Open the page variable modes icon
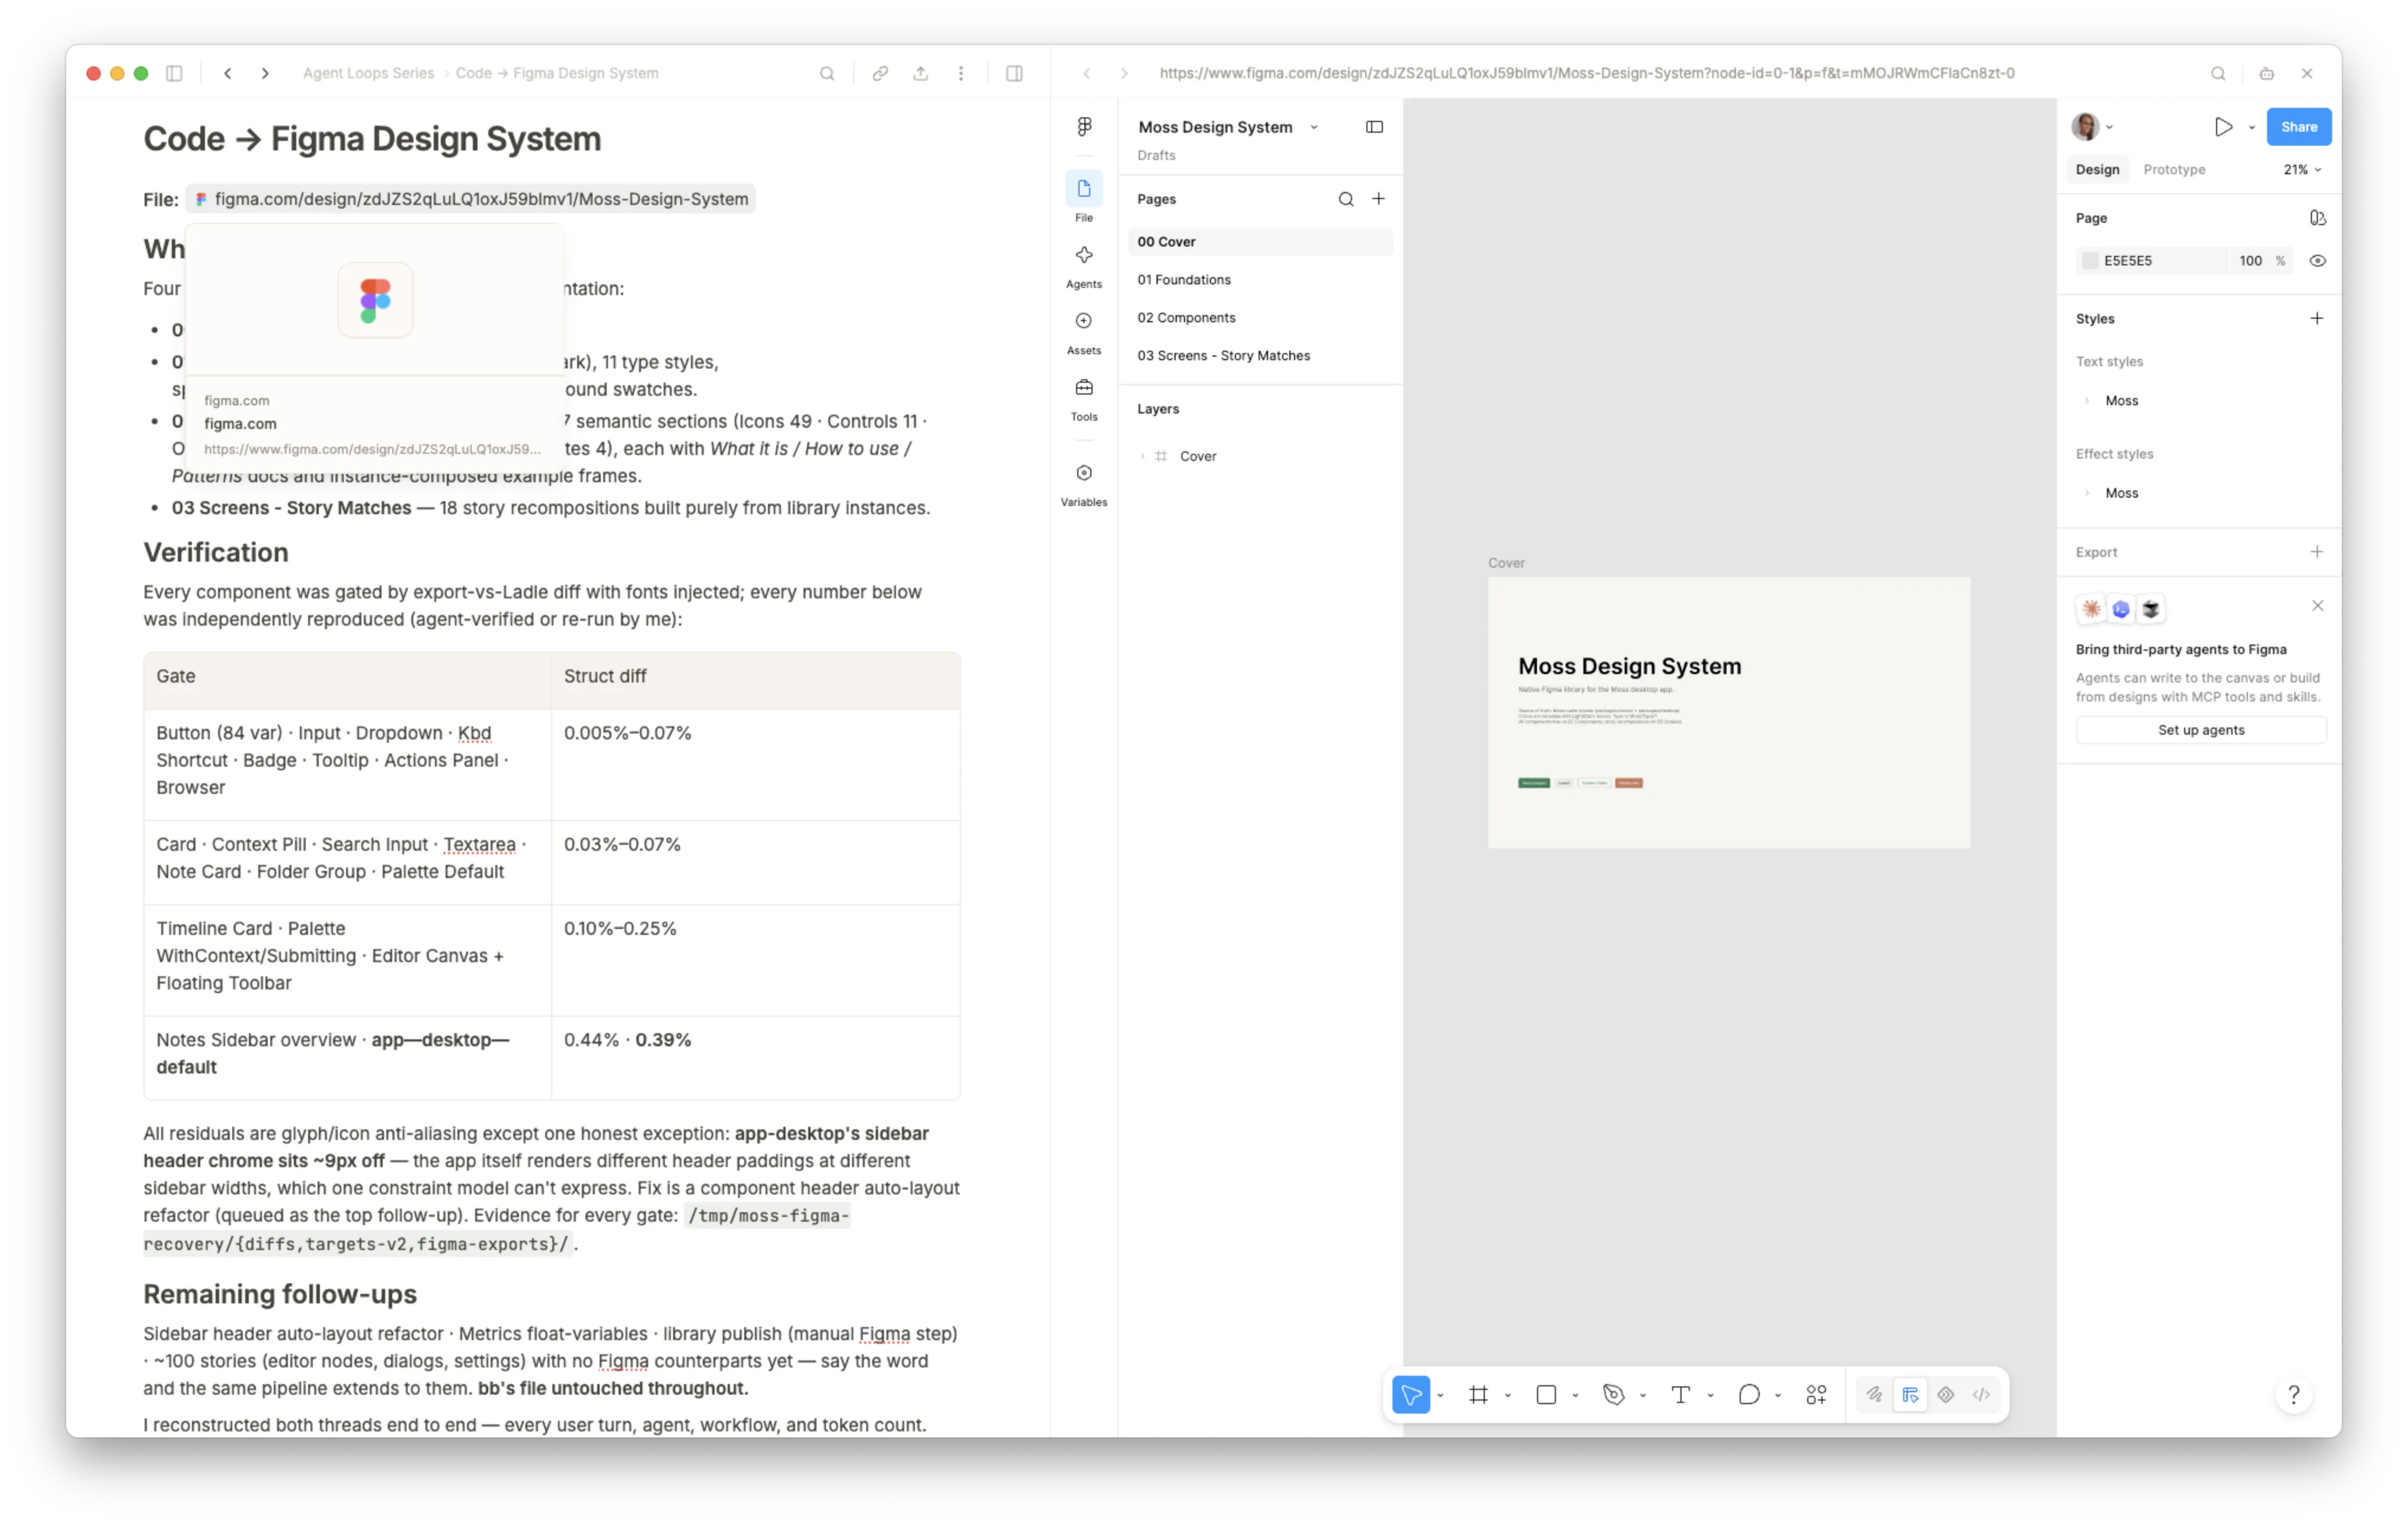 (2317, 218)
